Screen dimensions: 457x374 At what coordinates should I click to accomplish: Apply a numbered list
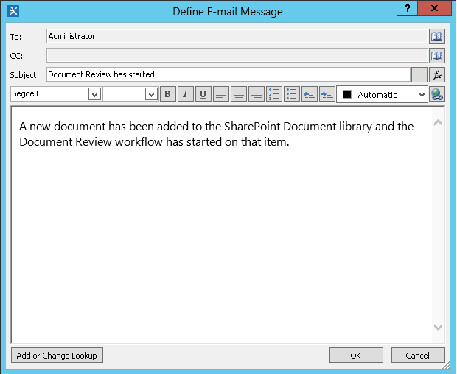click(274, 94)
